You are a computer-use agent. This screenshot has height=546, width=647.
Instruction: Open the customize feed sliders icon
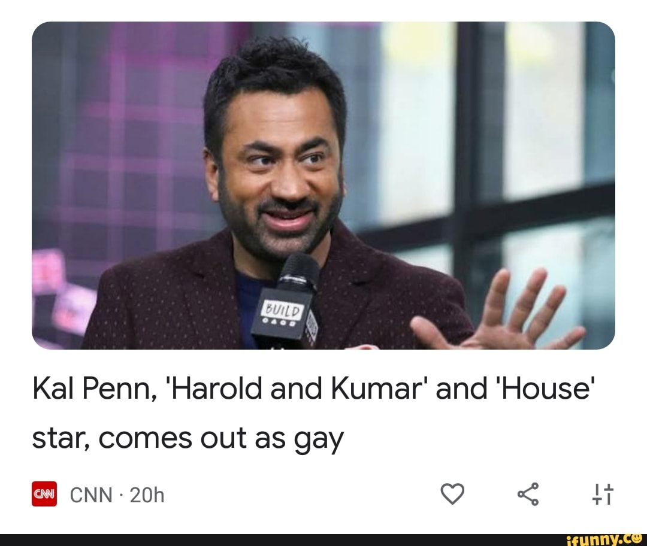click(x=603, y=495)
